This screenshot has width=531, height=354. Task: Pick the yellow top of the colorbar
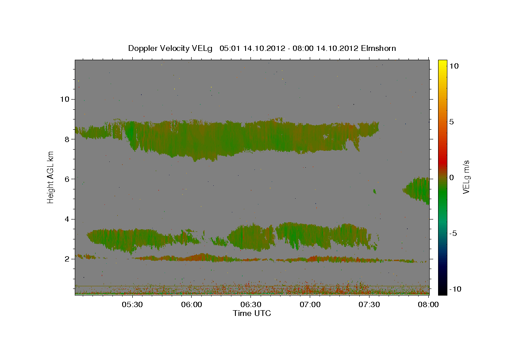(x=442, y=63)
